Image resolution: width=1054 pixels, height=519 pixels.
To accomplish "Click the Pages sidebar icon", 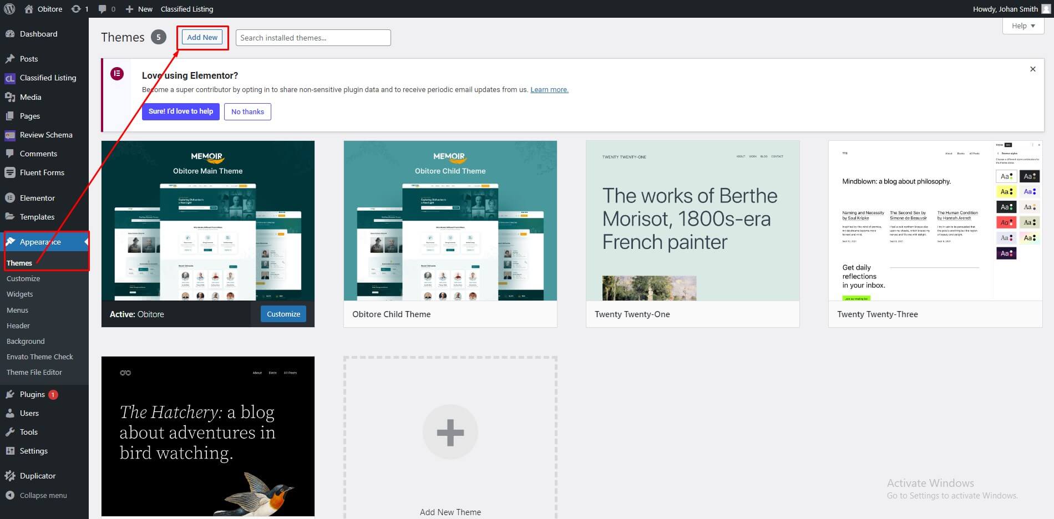I will tap(10, 116).
